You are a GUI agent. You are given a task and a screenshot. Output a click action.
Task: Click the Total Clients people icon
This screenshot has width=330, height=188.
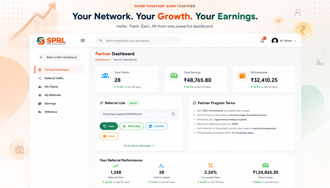point(105,76)
